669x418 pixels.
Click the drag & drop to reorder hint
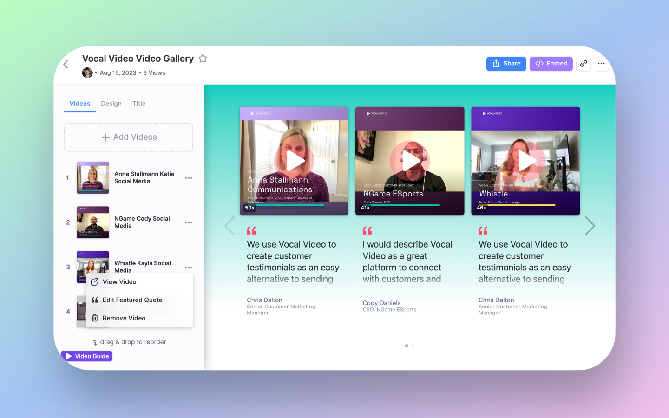click(129, 342)
